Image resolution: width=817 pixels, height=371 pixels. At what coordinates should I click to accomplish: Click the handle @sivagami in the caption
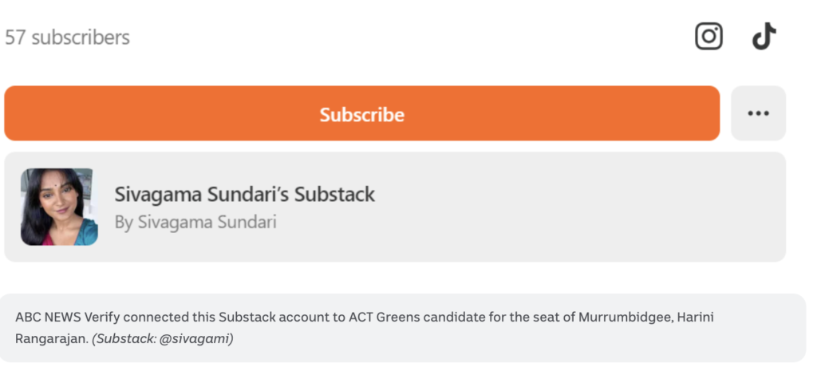click(199, 339)
